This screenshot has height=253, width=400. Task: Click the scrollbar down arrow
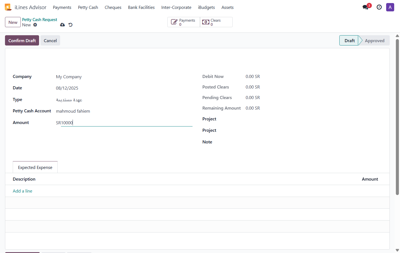397,250
